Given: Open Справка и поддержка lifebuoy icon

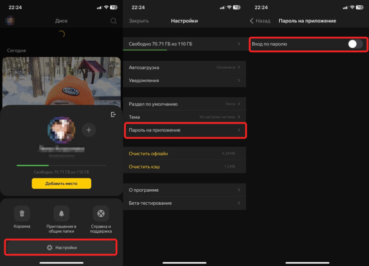Looking at the screenshot, I should pyautogui.click(x=101, y=214).
